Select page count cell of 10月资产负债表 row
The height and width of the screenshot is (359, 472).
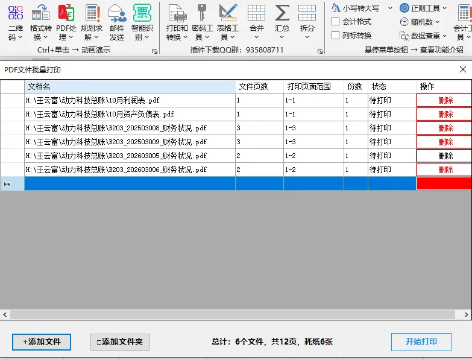coord(259,114)
